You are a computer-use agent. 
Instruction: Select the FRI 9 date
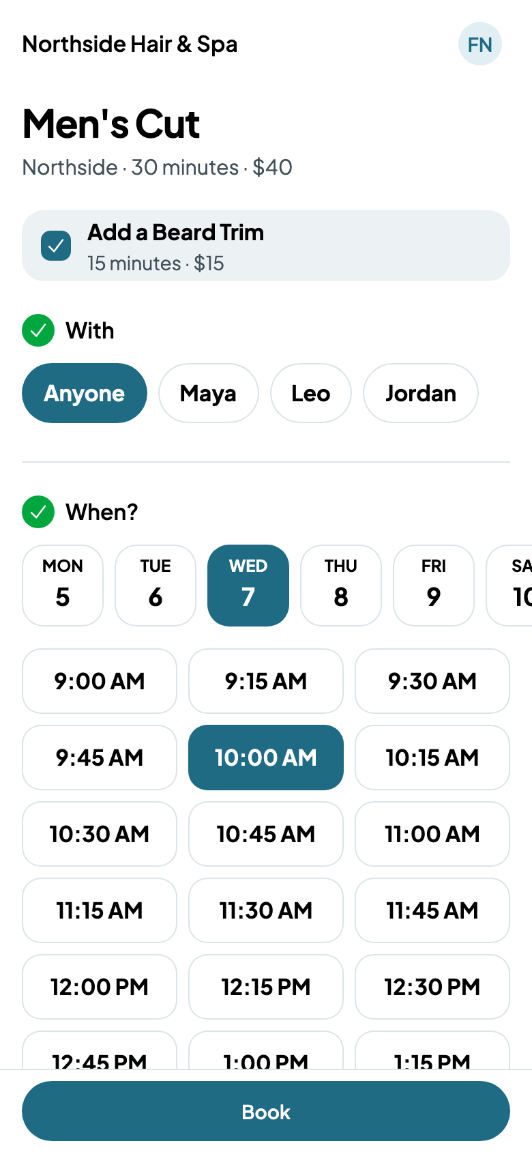coord(434,586)
